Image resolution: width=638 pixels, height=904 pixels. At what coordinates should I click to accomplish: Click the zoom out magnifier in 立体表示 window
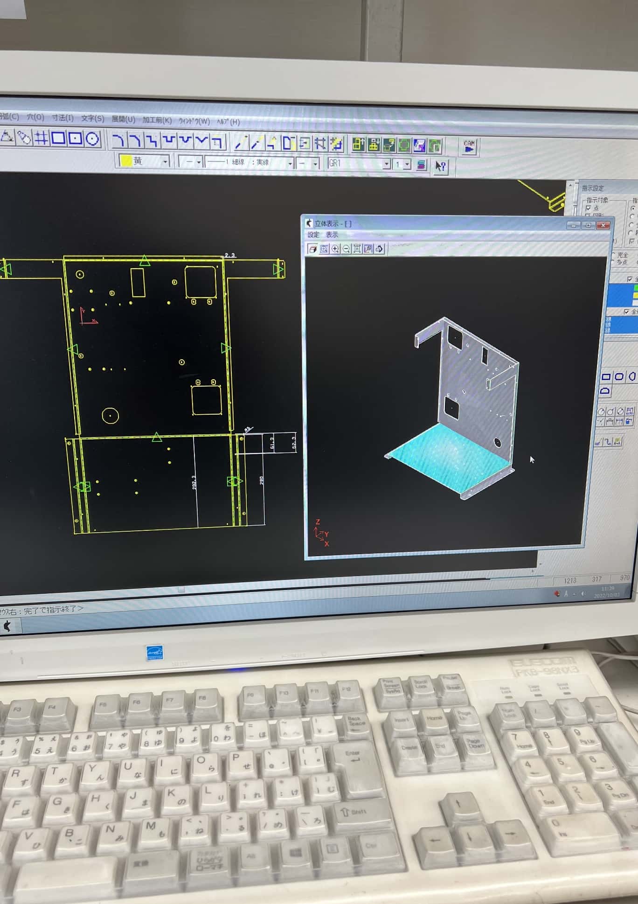point(346,249)
